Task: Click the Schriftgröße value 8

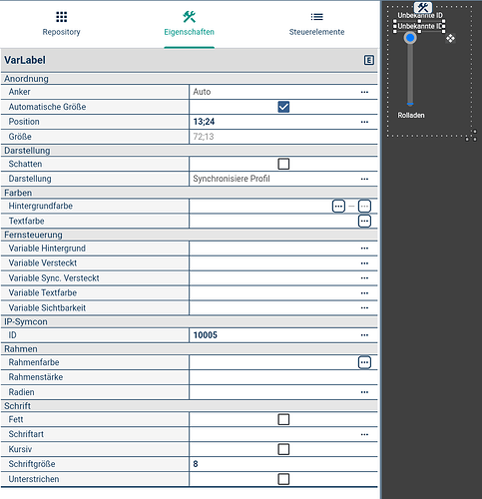Action: (196, 464)
